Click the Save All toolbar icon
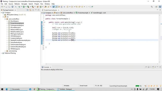The height and width of the screenshot is (91, 162). pos(9,7)
